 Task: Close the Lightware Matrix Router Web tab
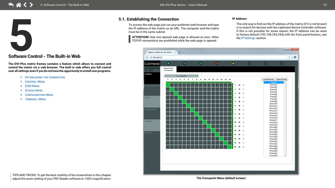[x=175, y=52]
